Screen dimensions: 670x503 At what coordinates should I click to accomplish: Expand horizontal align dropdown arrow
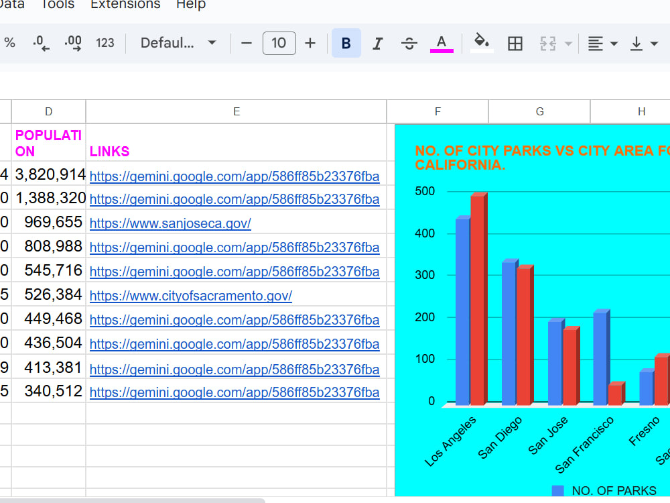[614, 43]
